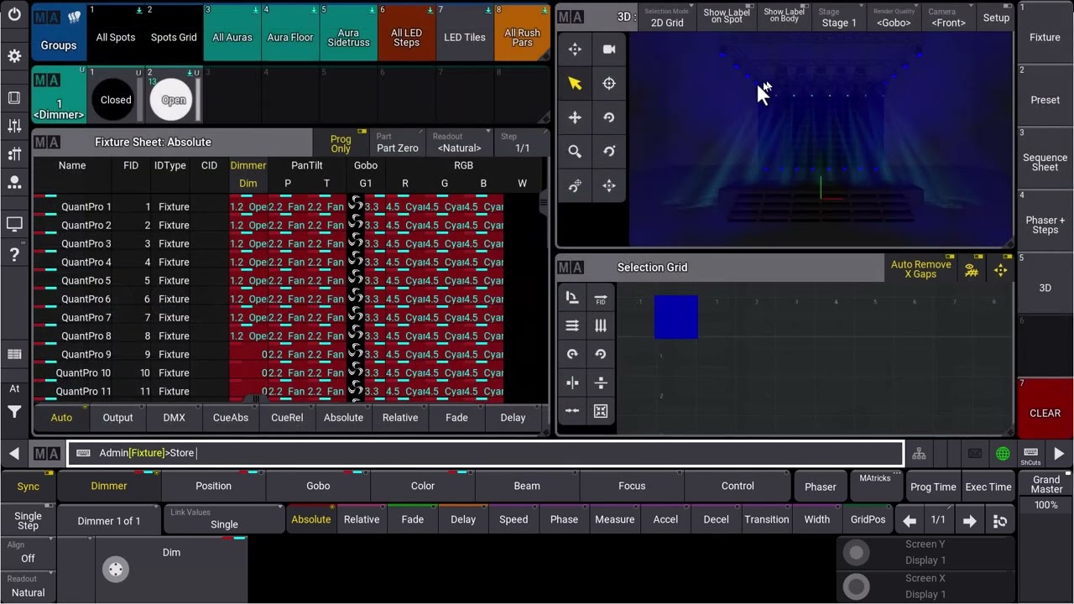
Task: Open the Link Values Single dropdown
Action: 224,520
